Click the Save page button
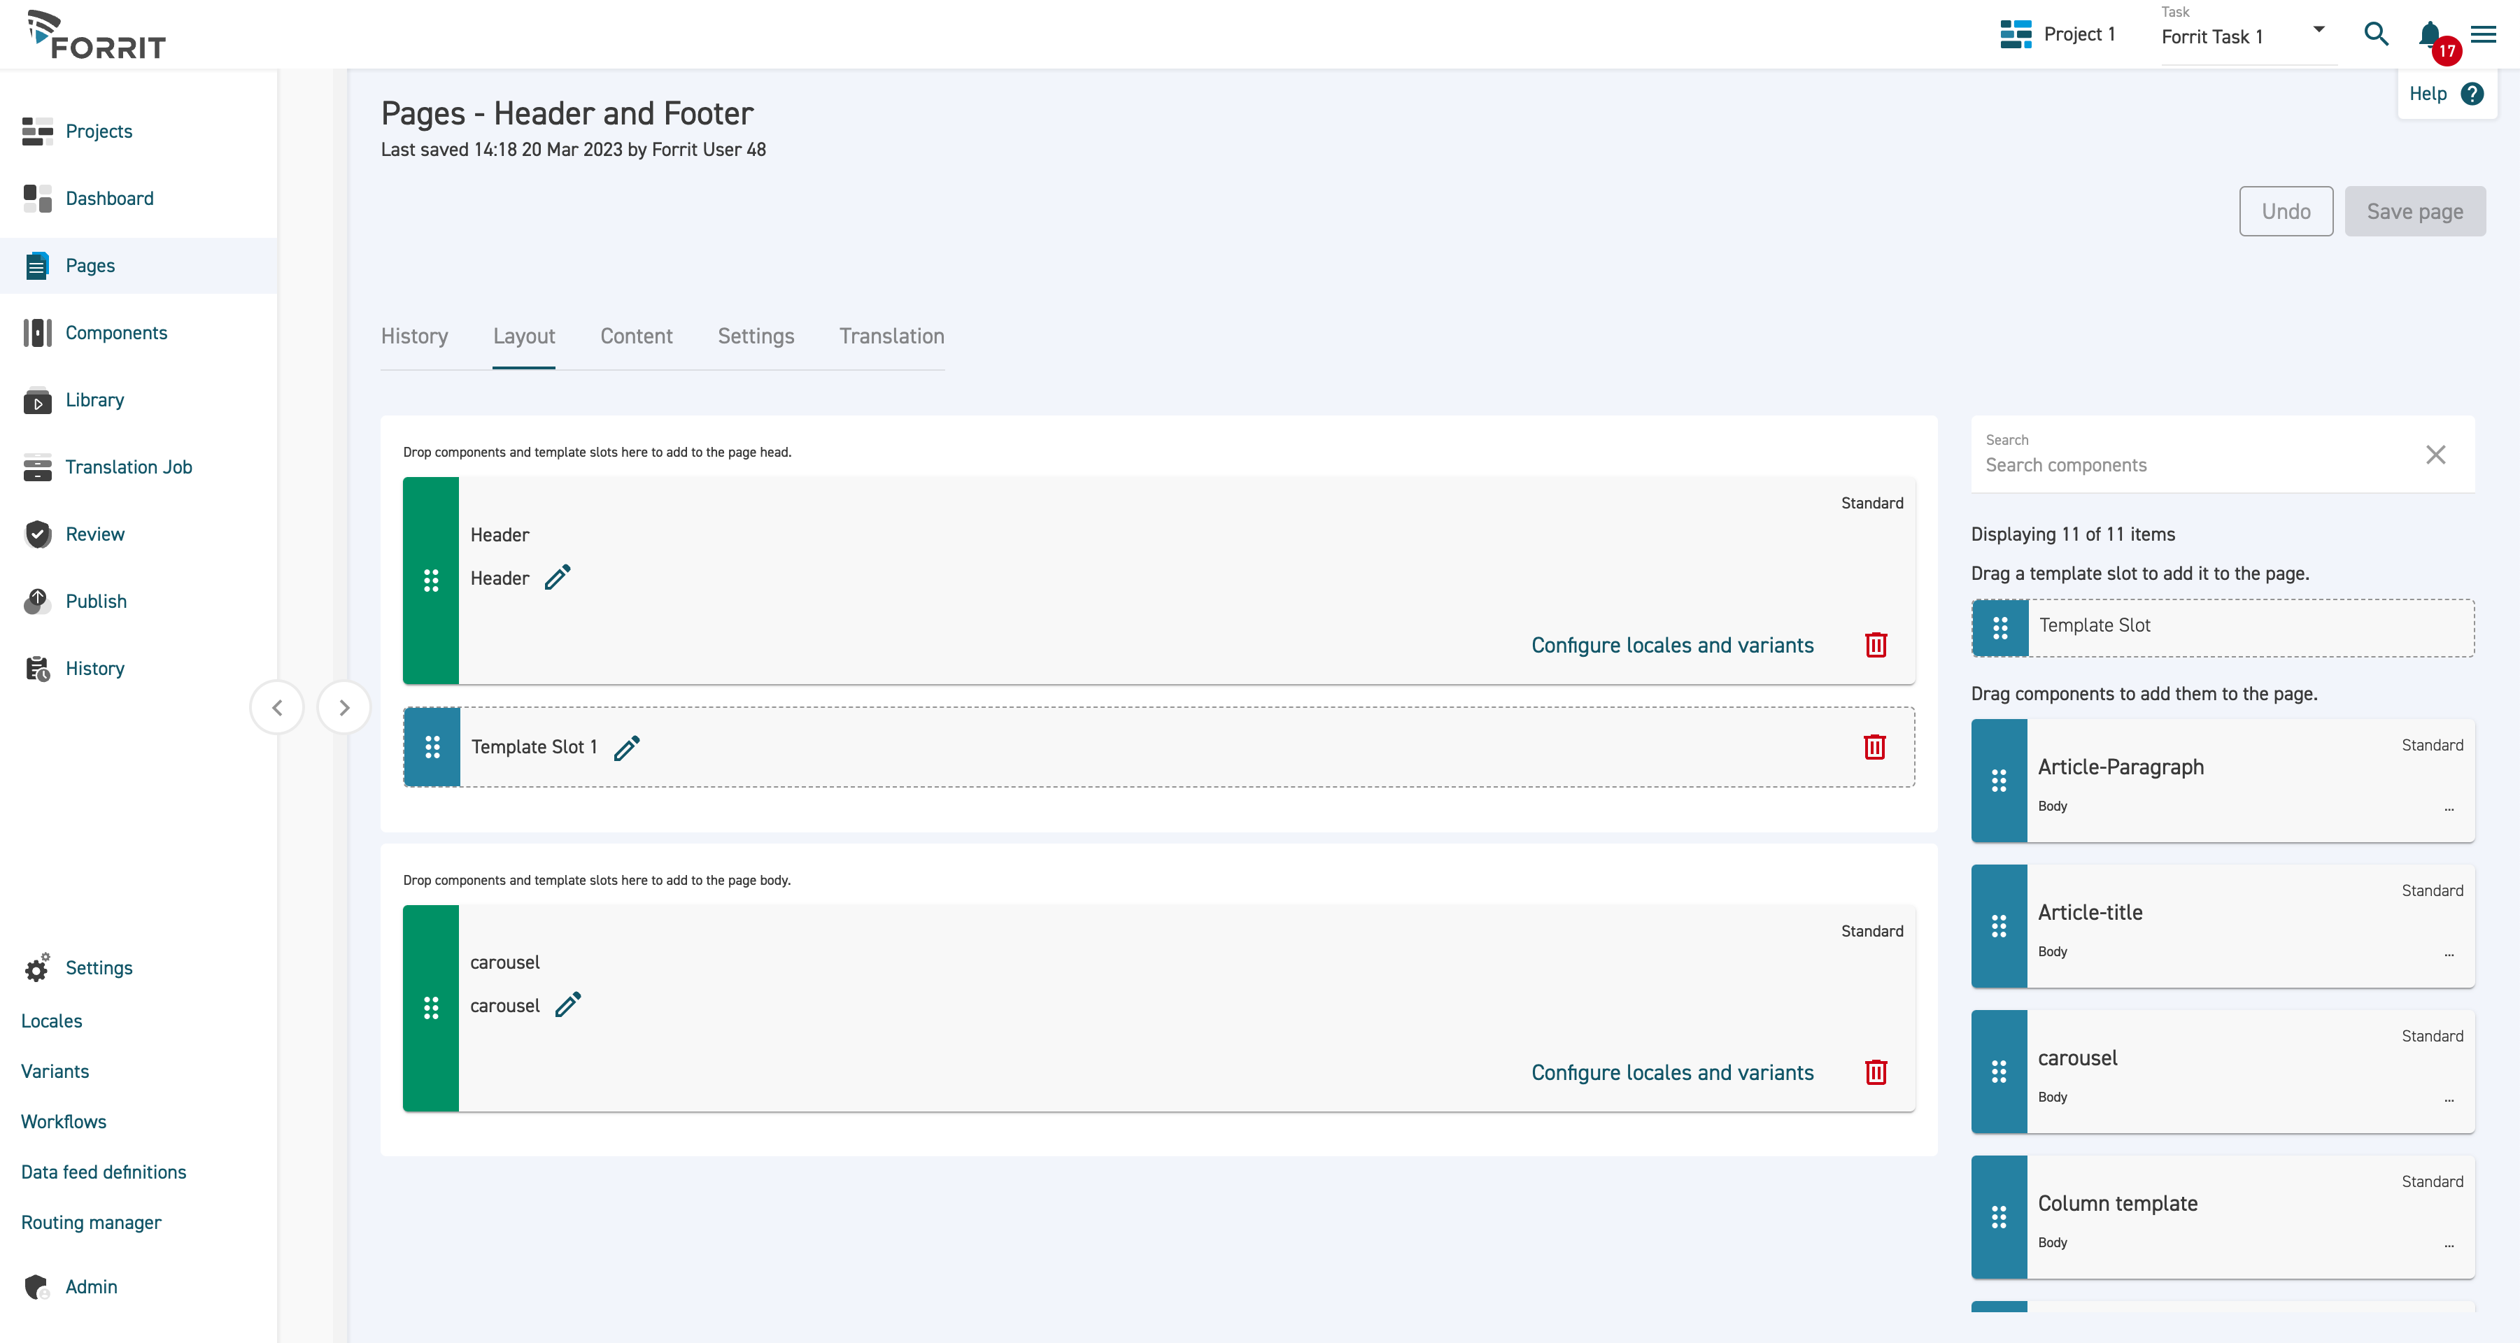 [2414, 211]
